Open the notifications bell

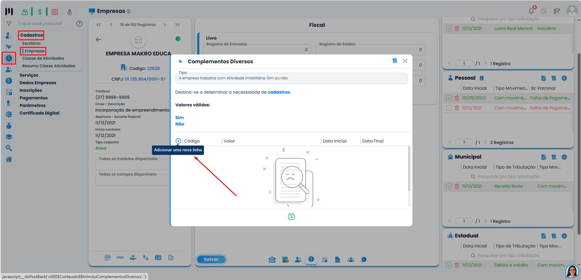(532, 11)
